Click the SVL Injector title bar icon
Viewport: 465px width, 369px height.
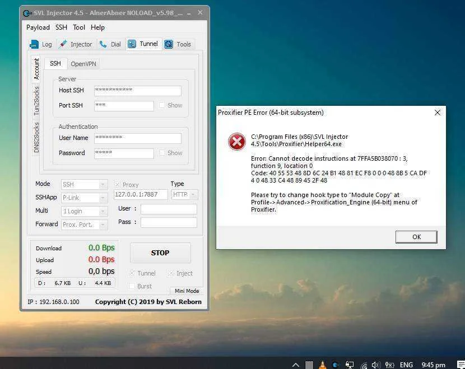point(27,13)
